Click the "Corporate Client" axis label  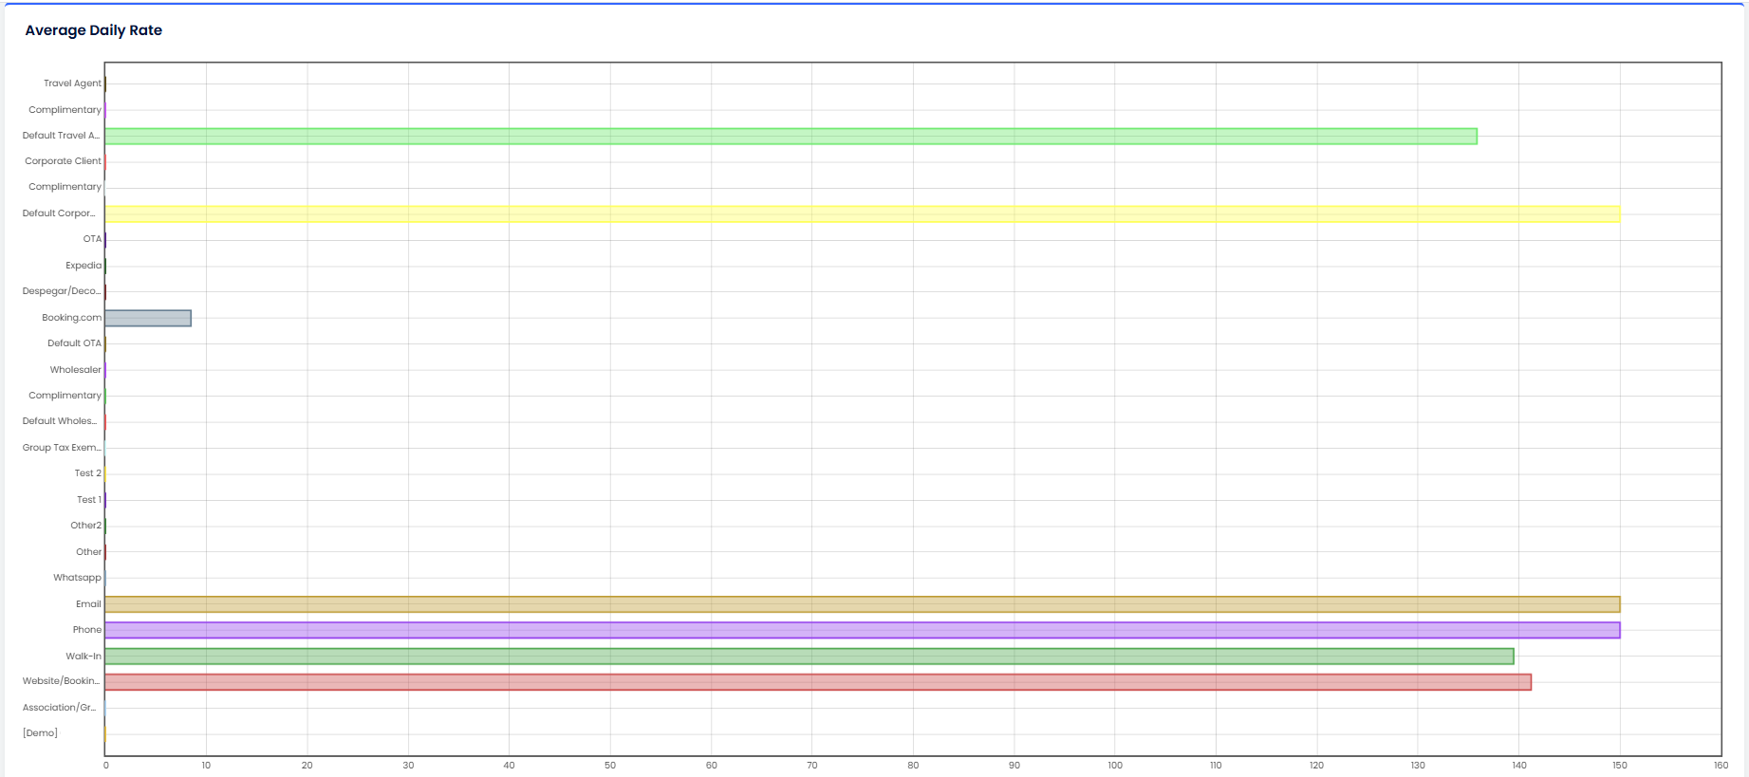(x=63, y=161)
